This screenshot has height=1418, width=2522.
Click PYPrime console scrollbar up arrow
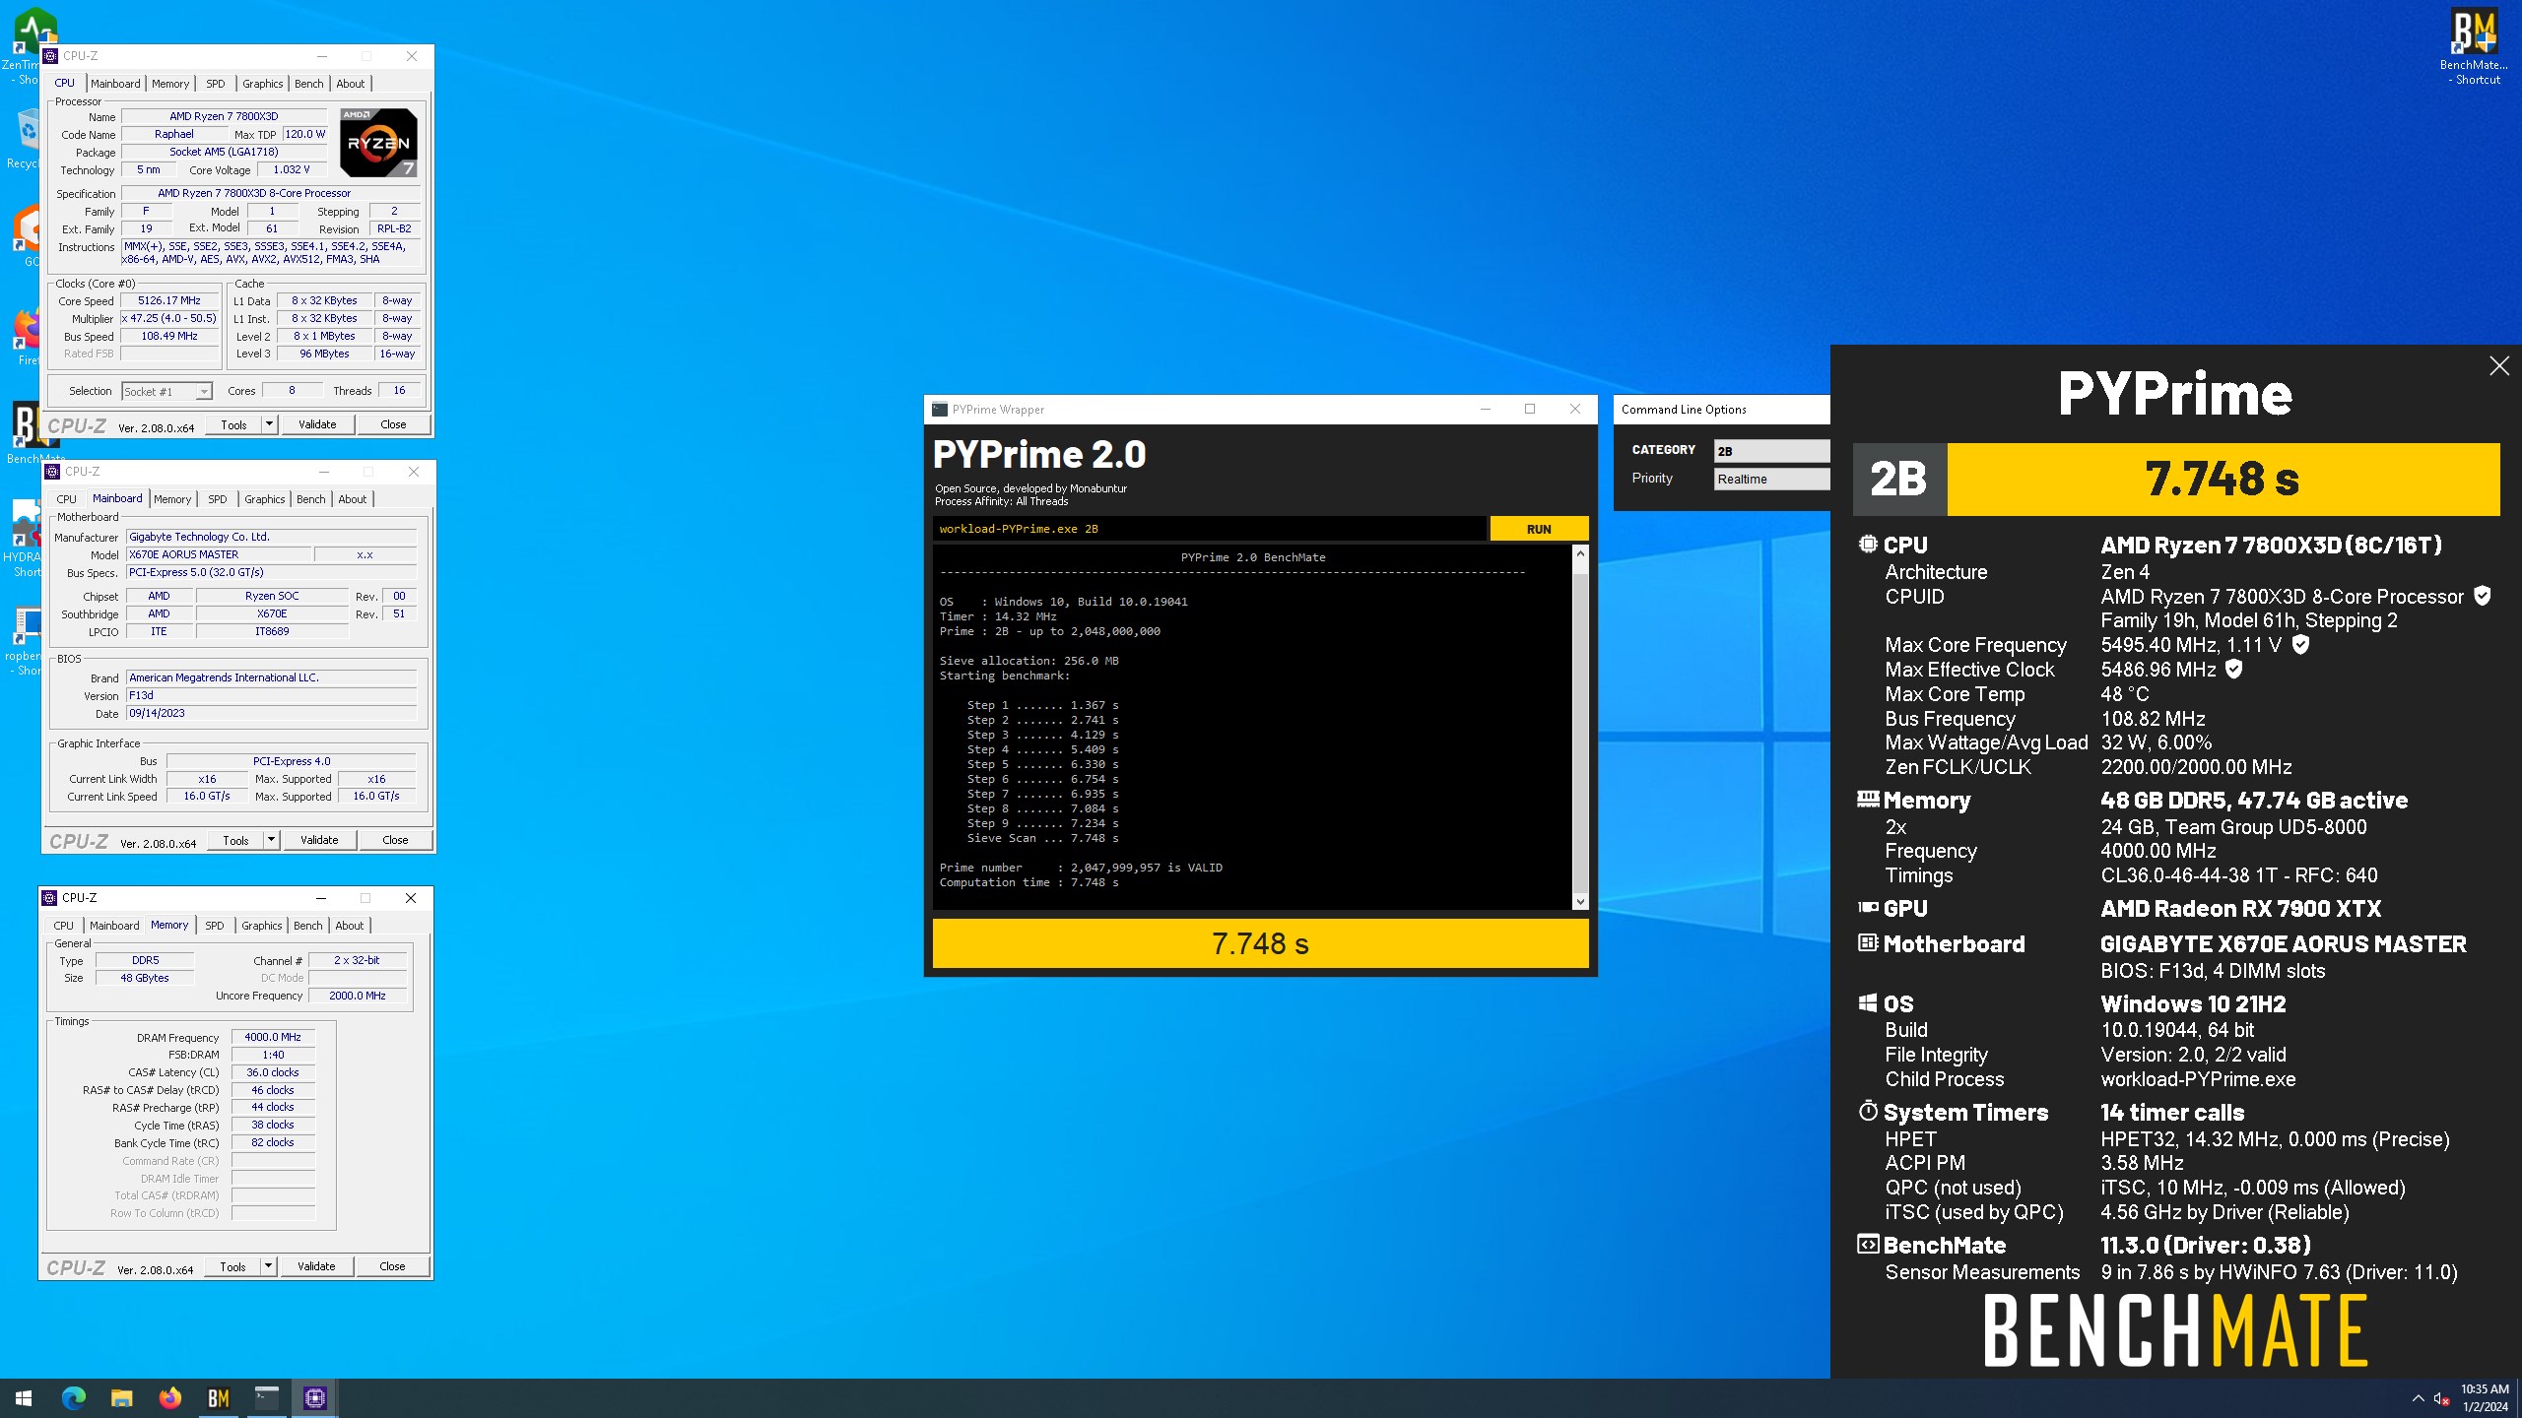[1580, 553]
